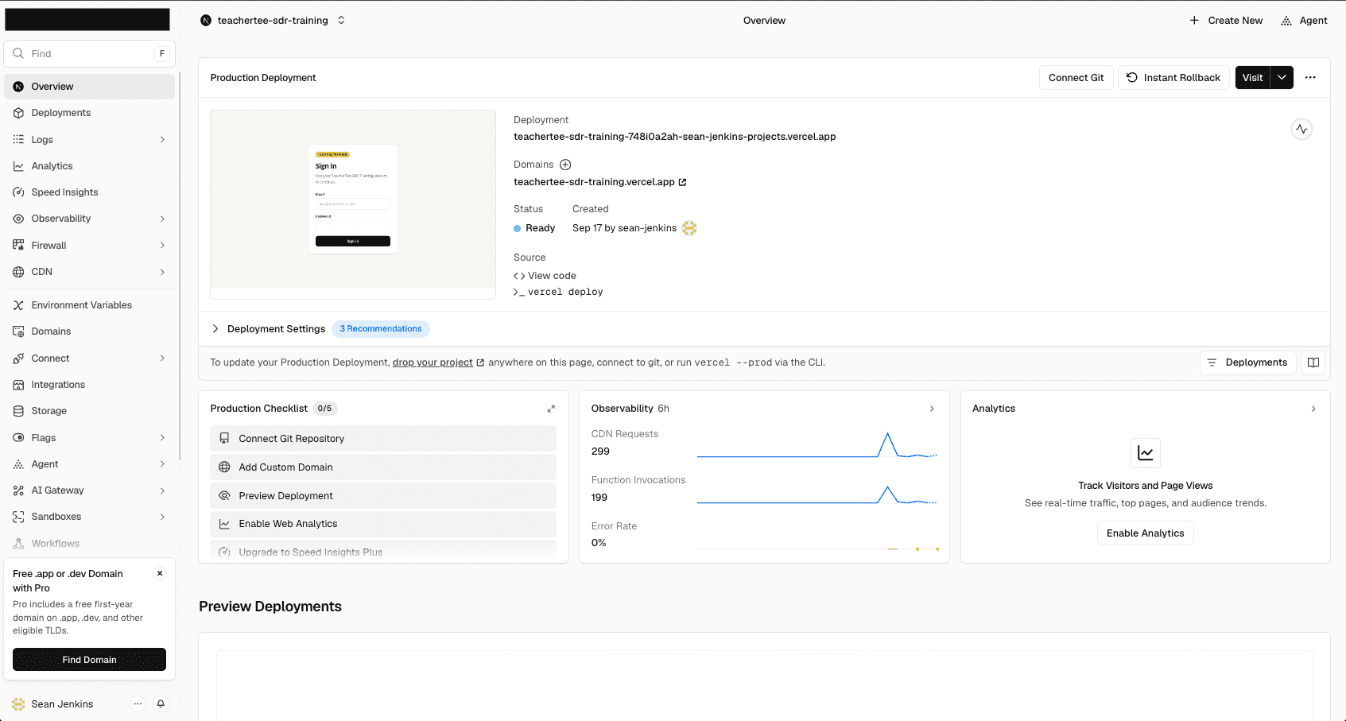Expand the Observability sidebar chevron

pos(162,219)
